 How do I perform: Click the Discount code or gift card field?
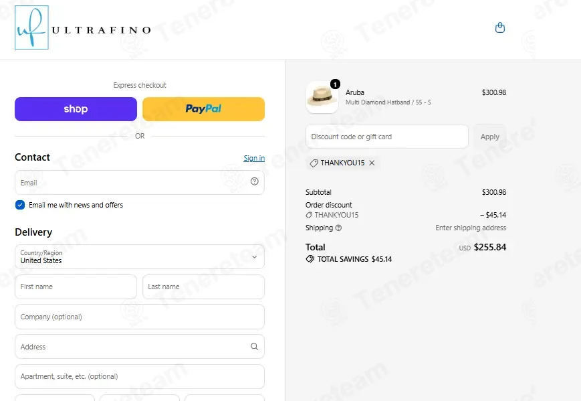pos(387,137)
